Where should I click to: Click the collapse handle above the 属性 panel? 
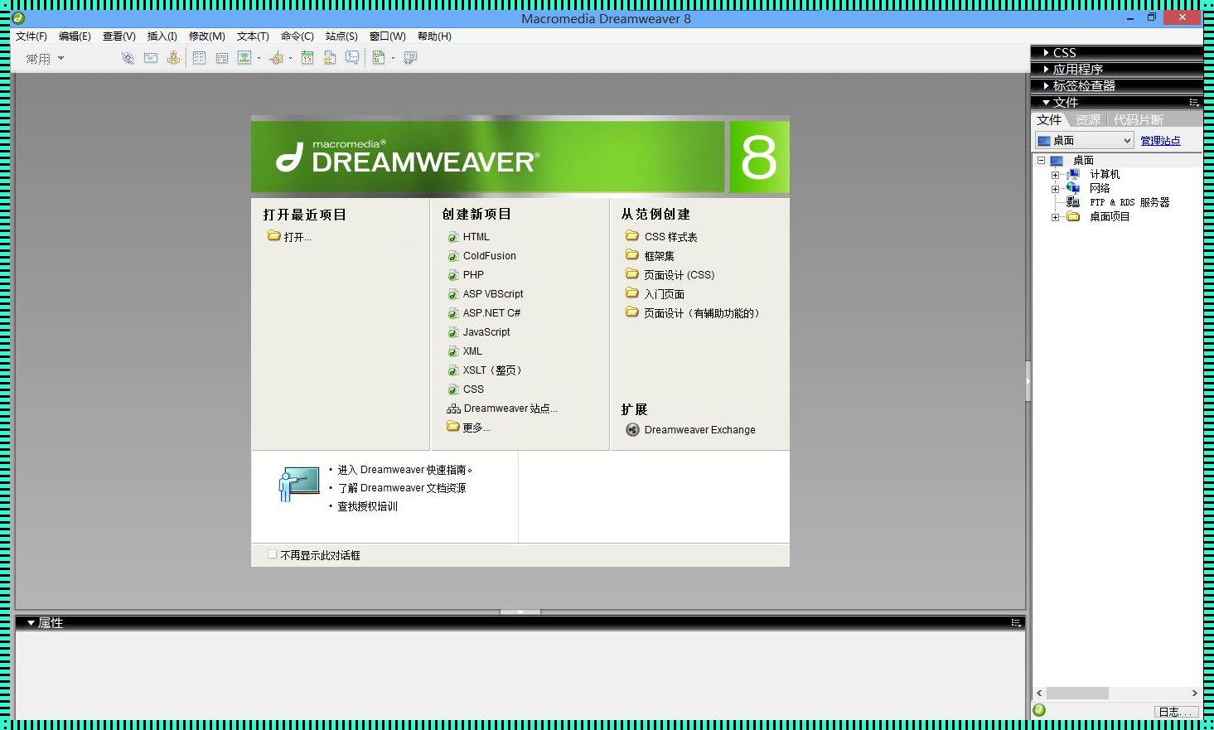[520, 612]
